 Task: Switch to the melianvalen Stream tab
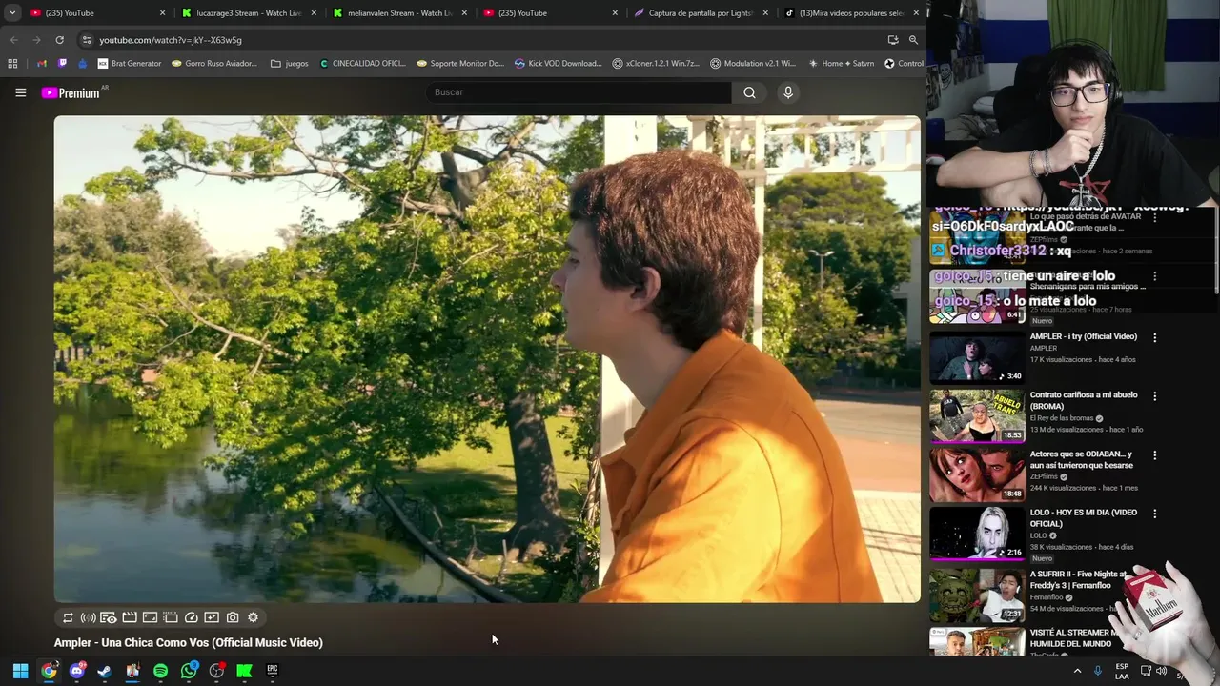[400, 13]
